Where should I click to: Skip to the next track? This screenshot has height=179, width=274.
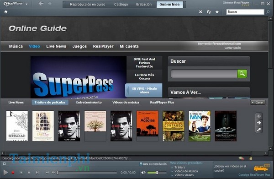pos(37,173)
